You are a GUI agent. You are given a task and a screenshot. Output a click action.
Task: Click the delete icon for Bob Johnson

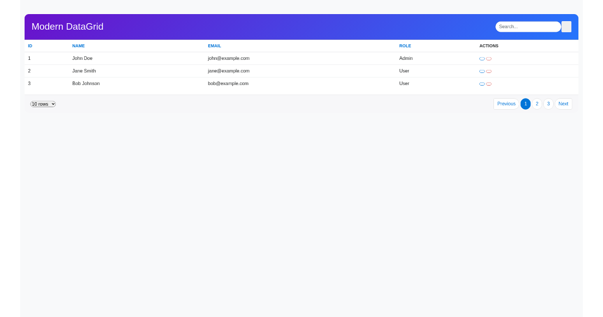(489, 84)
